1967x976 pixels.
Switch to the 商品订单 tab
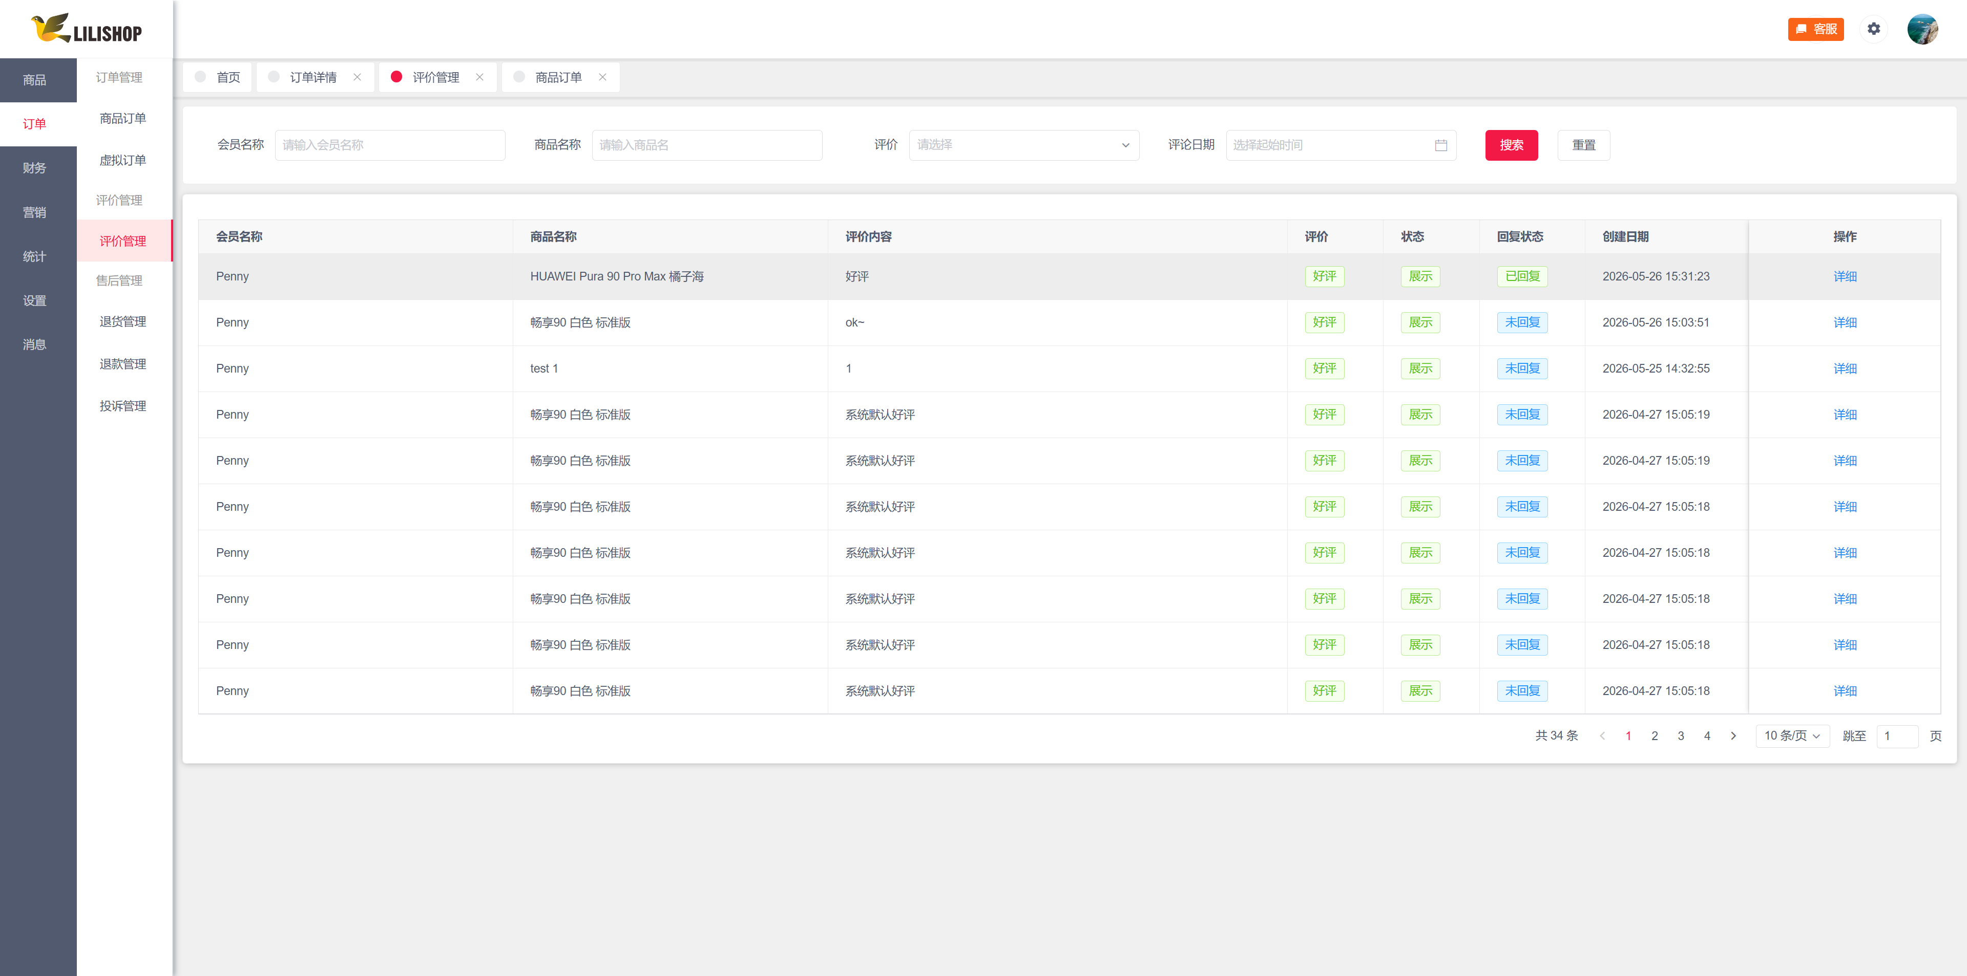click(559, 77)
